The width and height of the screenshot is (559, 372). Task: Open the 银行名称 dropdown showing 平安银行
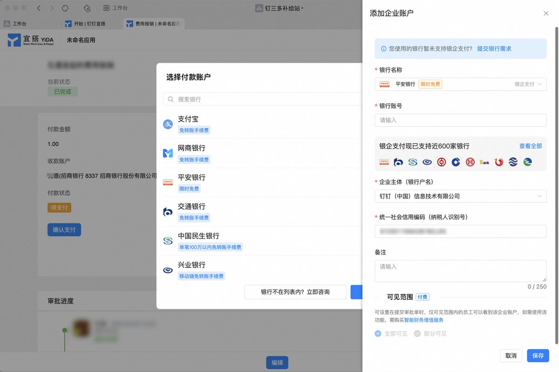tap(460, 84)
